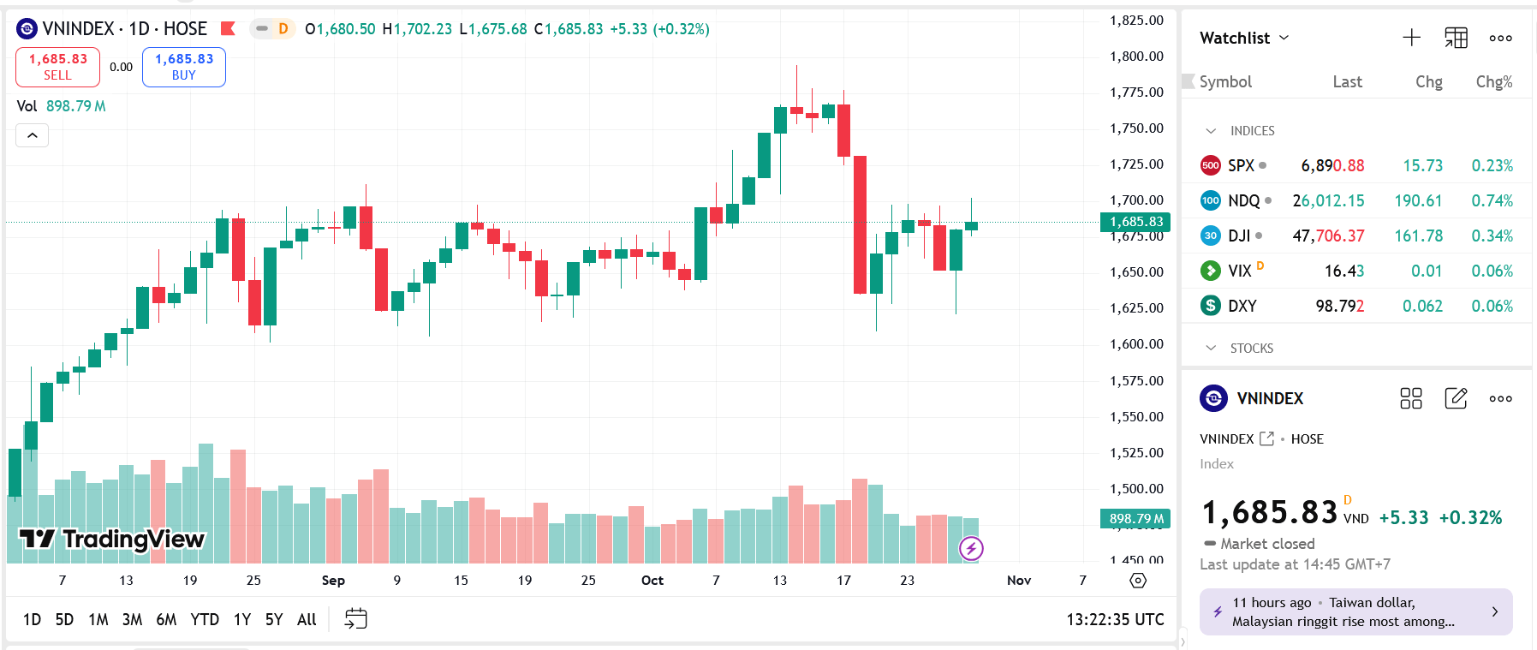Open price scale settings with the hexagon gear icon
This screenshot has width=1537, height=650.
[1138, 580]
